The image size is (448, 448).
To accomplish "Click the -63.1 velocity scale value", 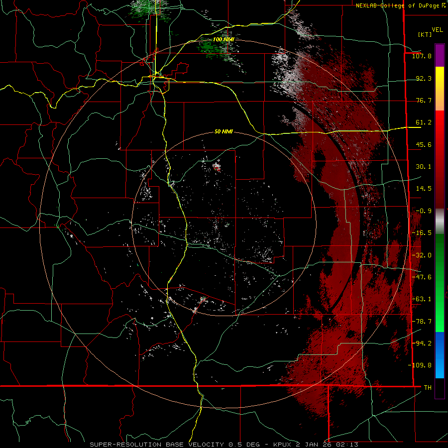I will tap(422, 299).
